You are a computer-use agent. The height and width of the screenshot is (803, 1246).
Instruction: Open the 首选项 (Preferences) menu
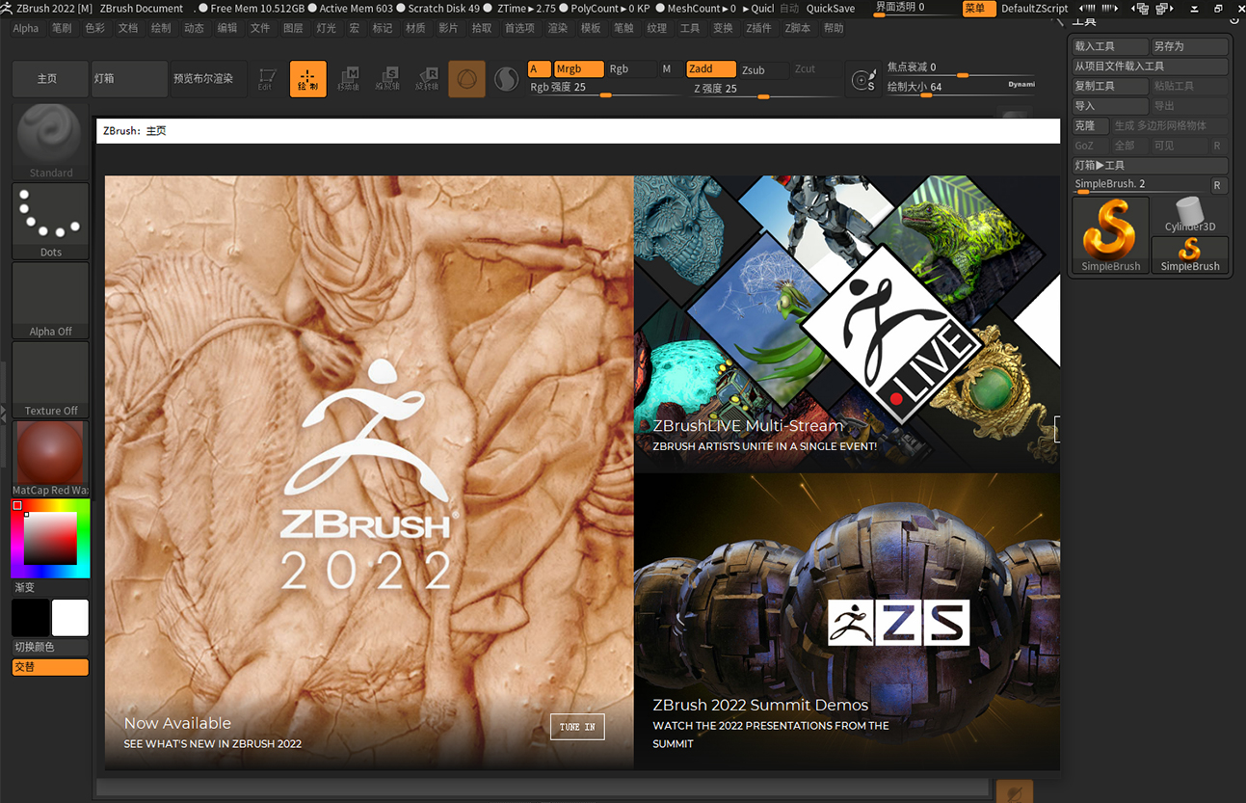click(519, 28)
